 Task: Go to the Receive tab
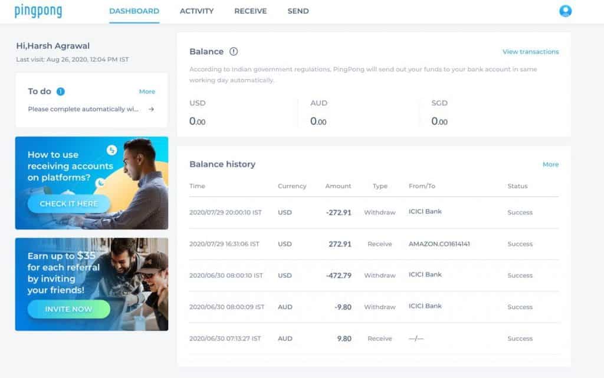[250, 11]
